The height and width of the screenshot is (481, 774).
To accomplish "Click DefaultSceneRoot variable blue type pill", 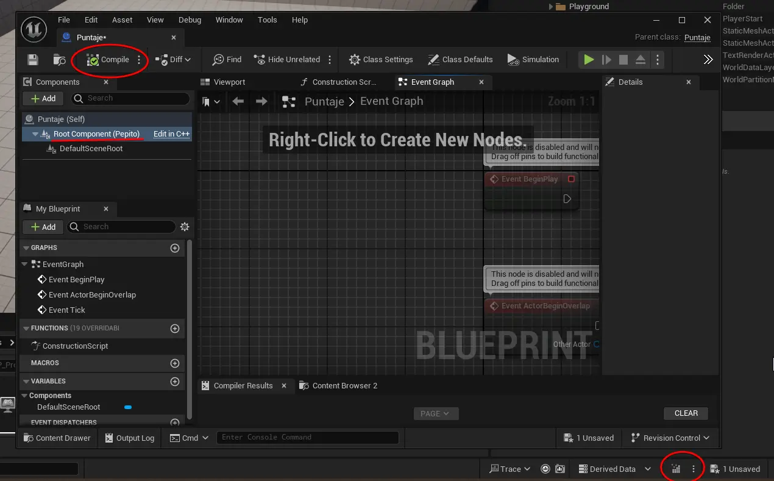I will point(128,407).
